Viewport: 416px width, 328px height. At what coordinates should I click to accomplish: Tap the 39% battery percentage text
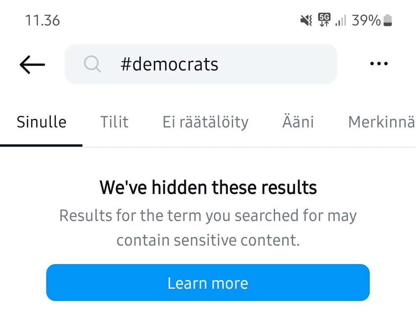tap(366, 20)
